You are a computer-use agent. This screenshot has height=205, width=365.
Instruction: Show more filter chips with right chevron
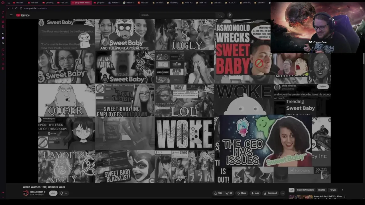coord(342,190)
